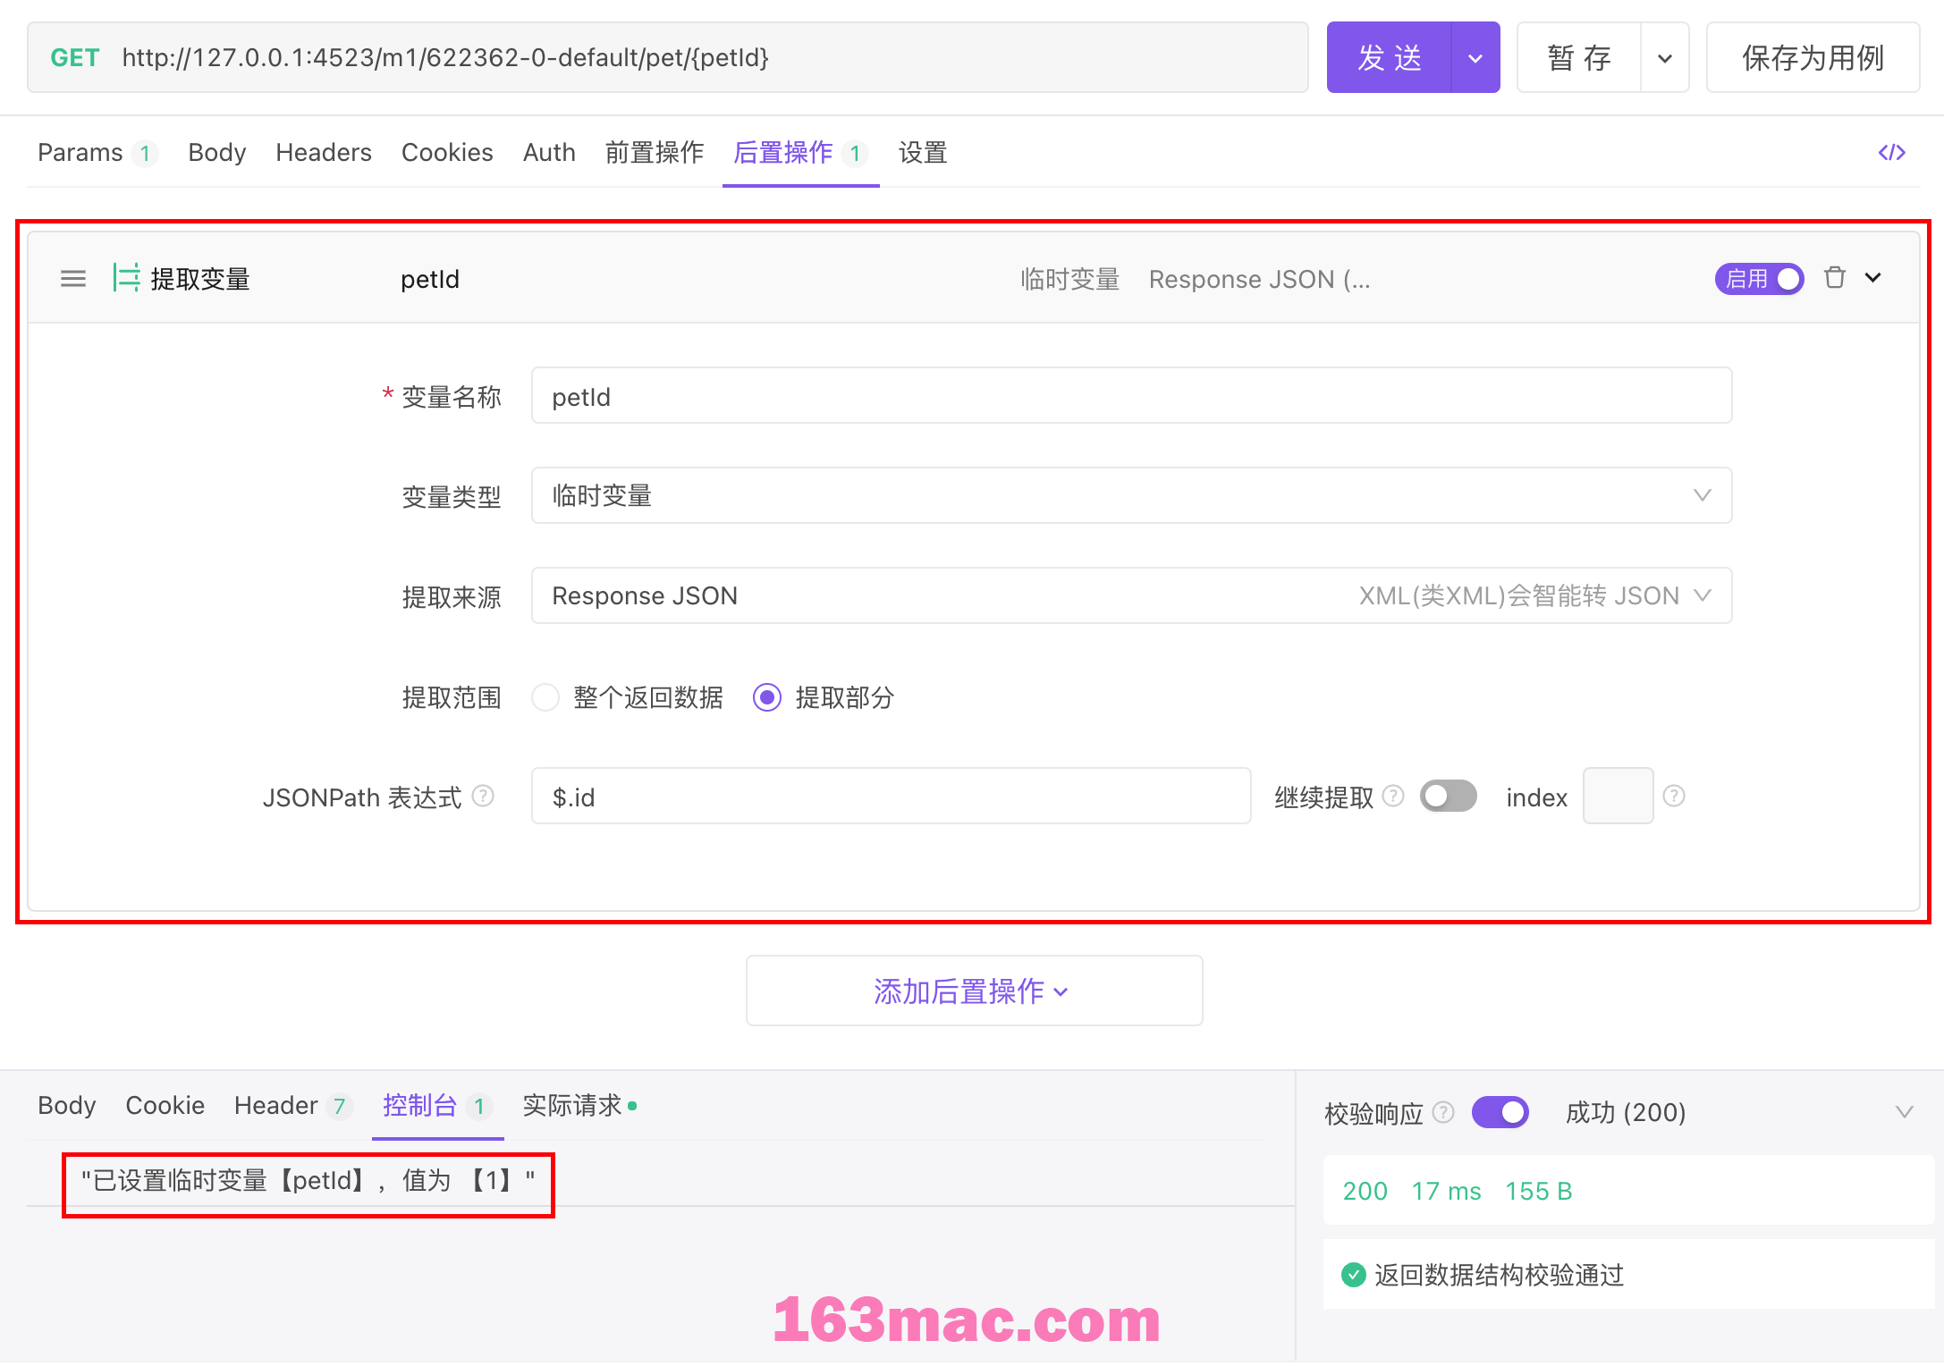Click the 暂存 button
Screen dimensions: 1944x1366
[1579, 58]
